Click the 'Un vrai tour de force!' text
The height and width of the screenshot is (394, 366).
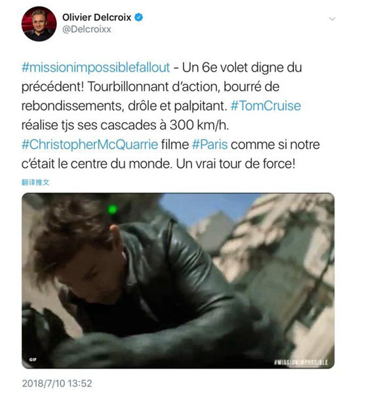(235, 164)
